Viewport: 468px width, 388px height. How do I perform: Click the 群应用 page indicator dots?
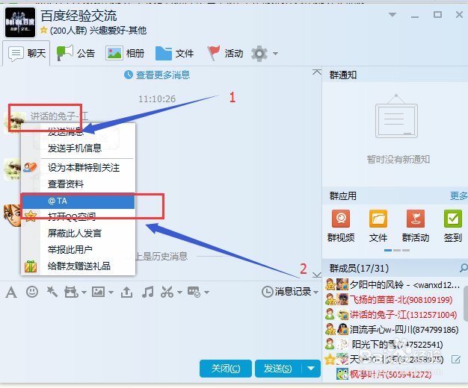(x=397, y=250)
